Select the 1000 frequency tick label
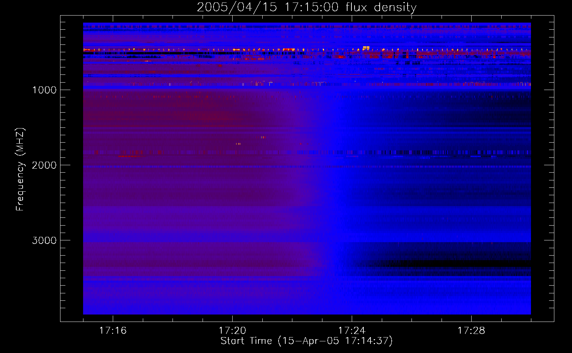The height and width of the screenshot is (353, 572). click(x=44, y=90)
